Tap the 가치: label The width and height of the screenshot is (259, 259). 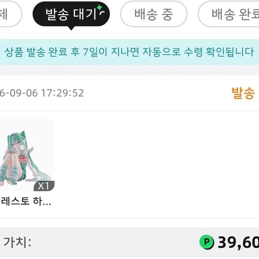tap(17, 242)
